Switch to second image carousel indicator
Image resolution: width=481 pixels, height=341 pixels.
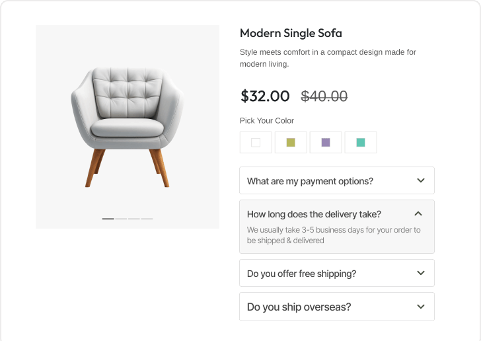(121, 219)
